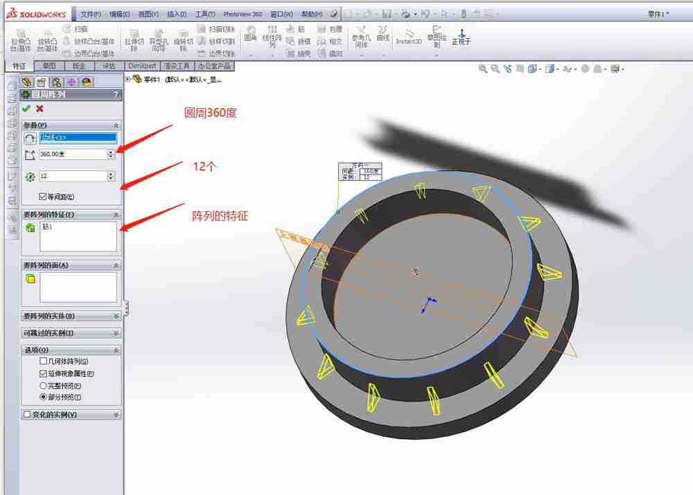Increase instance count with the 12 spinner arrow
Image resolution: width=693 pixels, height=495 pixels.
pyautogui.click(x=111, y=174)
